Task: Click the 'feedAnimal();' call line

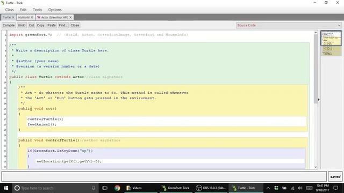Action: [x=42, y=124]
